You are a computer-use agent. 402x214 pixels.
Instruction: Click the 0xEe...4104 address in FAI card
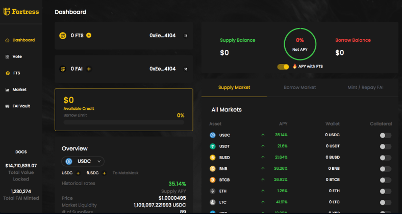click(x=163, y=69)
